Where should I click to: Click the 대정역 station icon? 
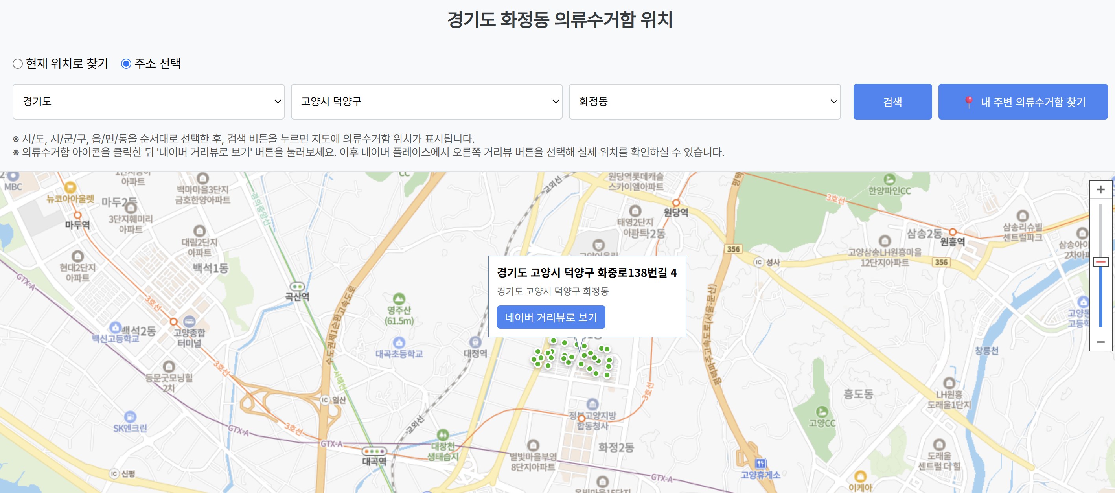(475, 342)
